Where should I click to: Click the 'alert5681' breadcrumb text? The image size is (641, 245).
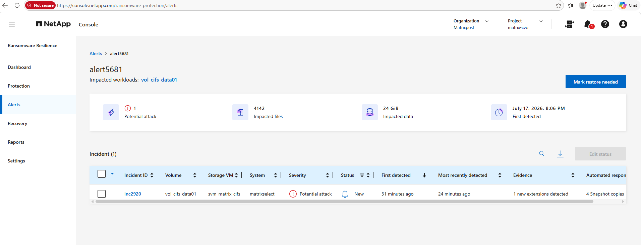pyautogui.click(x=119, y=53)
